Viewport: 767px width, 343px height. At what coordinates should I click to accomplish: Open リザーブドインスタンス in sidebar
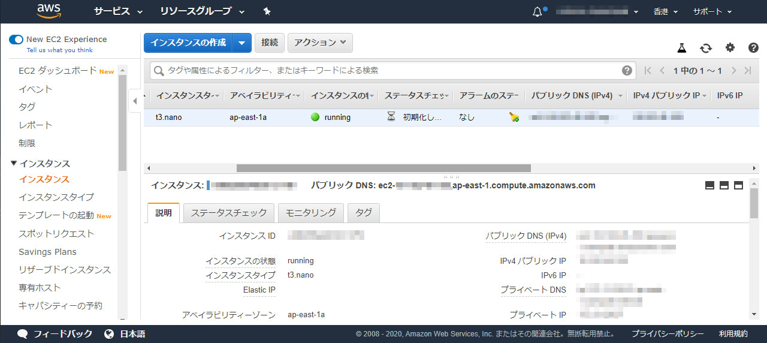pyautogui.click(x=65, y=269)
